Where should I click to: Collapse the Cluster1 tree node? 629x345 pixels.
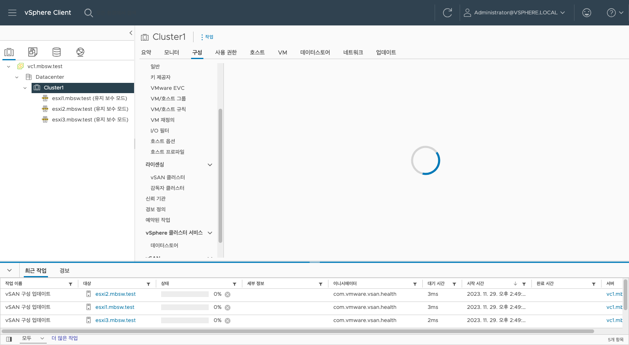pos(25,88)
